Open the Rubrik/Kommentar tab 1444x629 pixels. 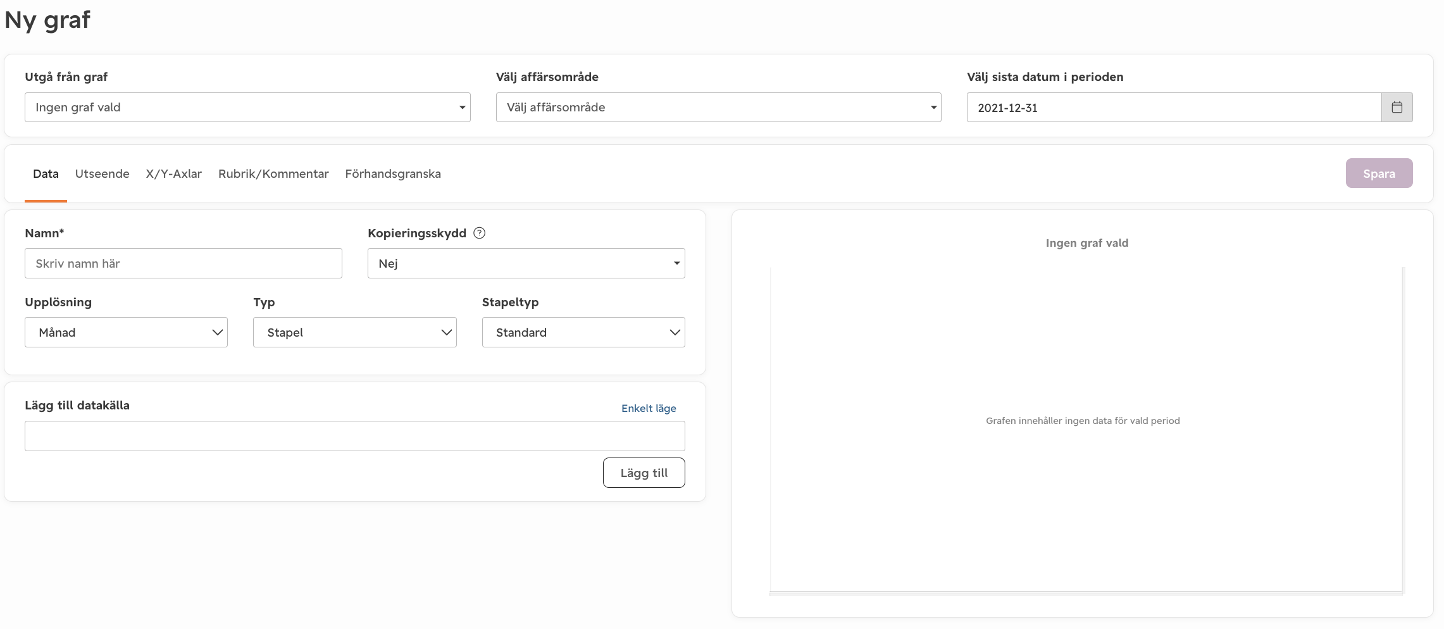[x=273, y=173]
